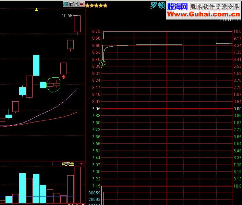The image size is (242, 205).
Task: Click the 7.80 price axis label
Action: tap(96, 123)
